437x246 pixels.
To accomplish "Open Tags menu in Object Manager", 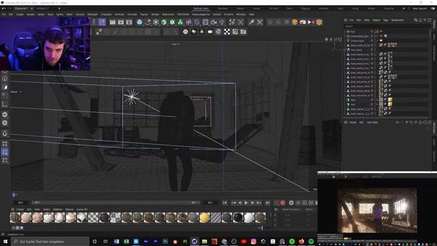I will point(386,20).
